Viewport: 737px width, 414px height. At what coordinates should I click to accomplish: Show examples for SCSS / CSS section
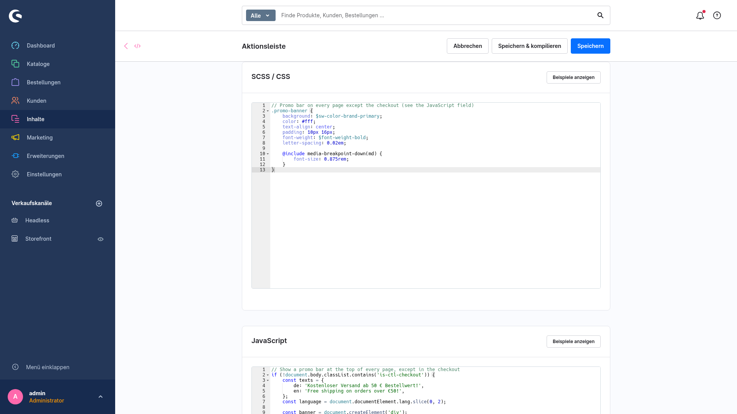point(573,77)
